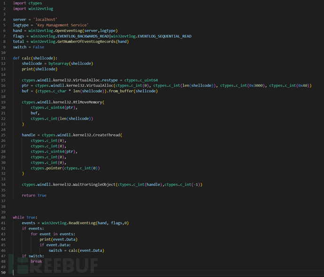
Task: Click the 0x40 value on line 16
Action: [302, 85]
